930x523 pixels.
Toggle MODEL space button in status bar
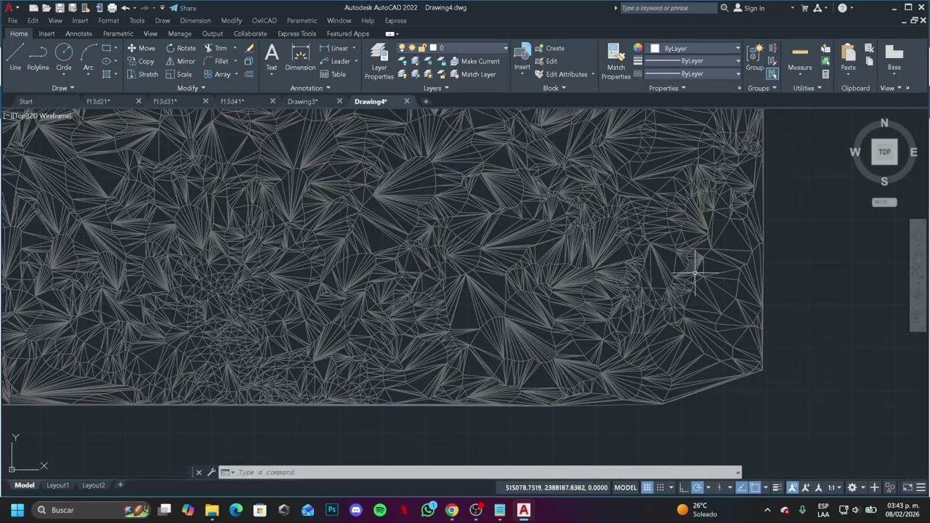pos(626,487)
